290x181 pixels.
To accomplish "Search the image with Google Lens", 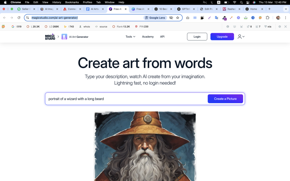I will [x=155, y=18].
